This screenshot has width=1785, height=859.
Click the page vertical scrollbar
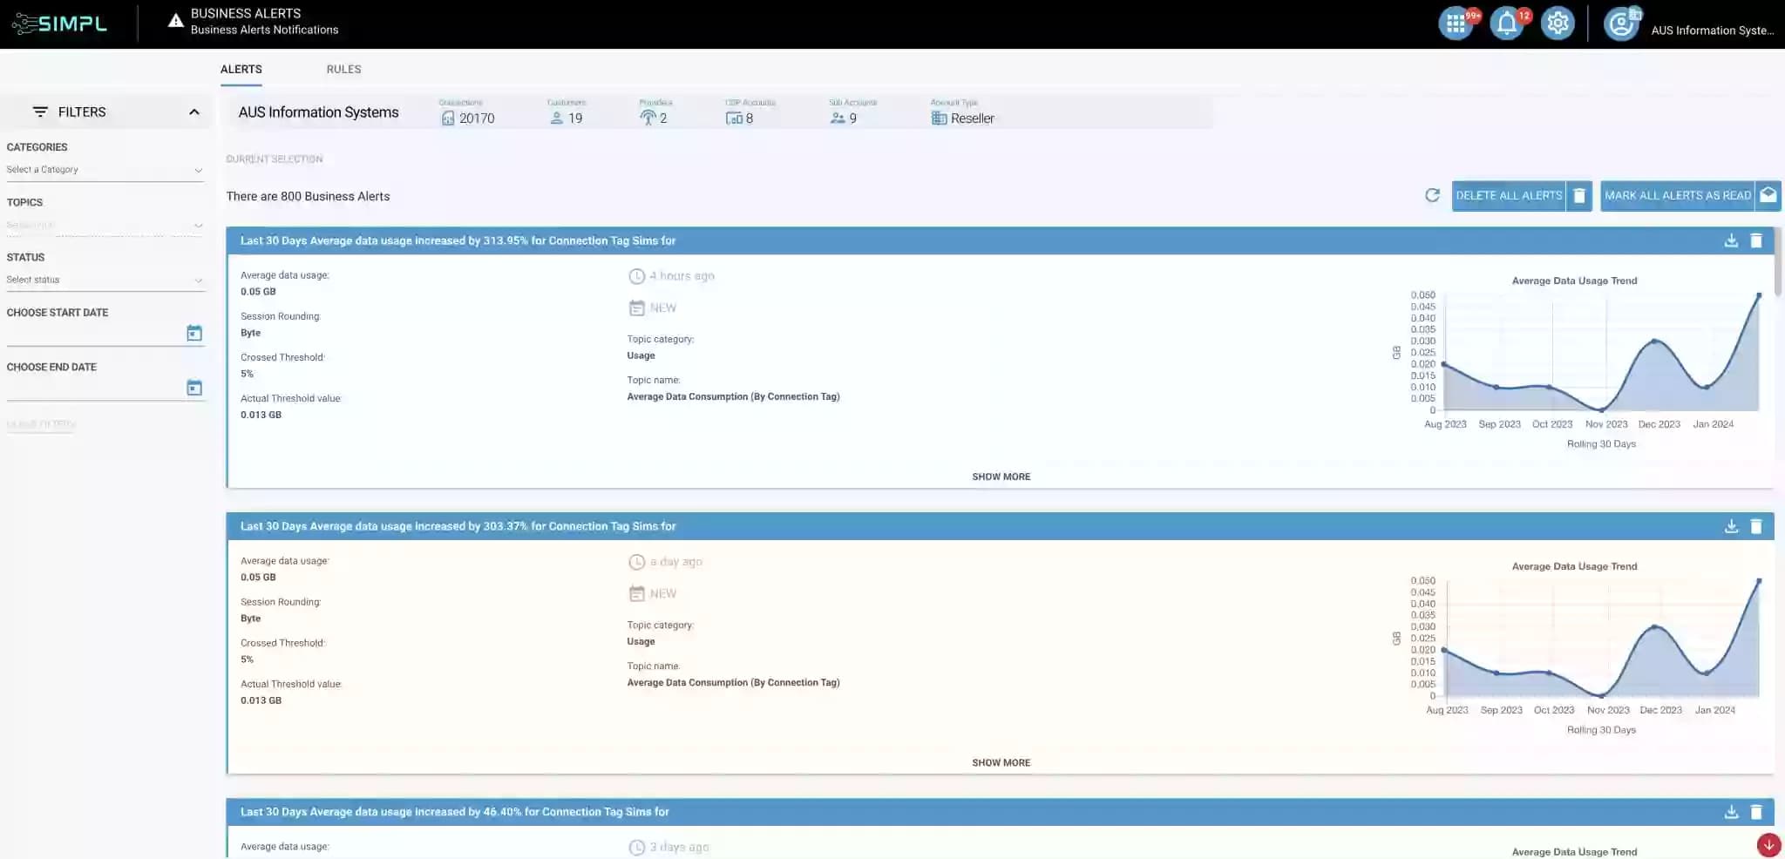click(1779, 261)
